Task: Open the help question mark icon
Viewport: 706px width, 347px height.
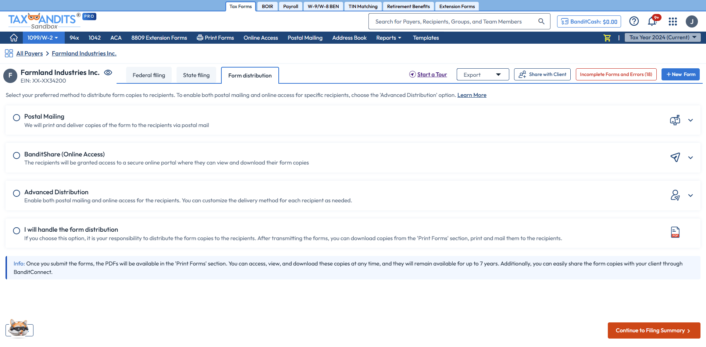Action: click(634, 21)
